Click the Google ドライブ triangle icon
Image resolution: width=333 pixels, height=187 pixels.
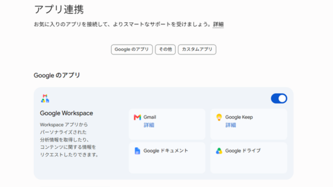click(219, 151)
